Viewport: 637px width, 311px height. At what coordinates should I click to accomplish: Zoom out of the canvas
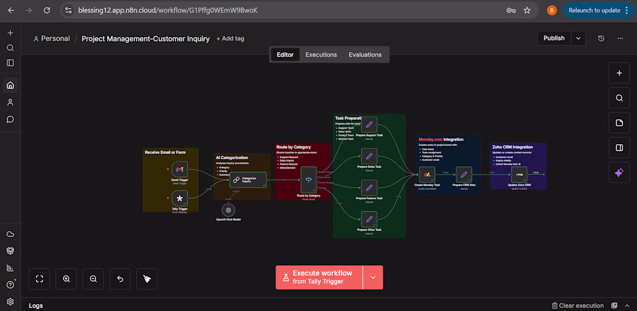[x=93, y=279]
